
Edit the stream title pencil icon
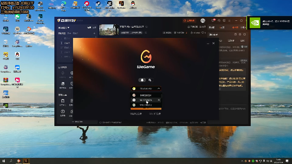point(147,27)
